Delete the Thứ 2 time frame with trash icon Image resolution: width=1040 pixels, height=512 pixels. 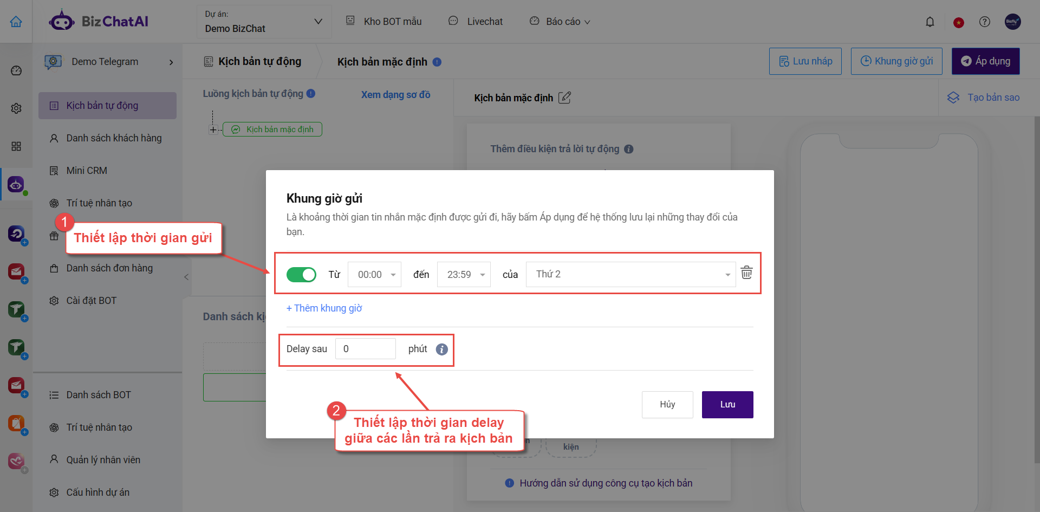coord(746,273)
